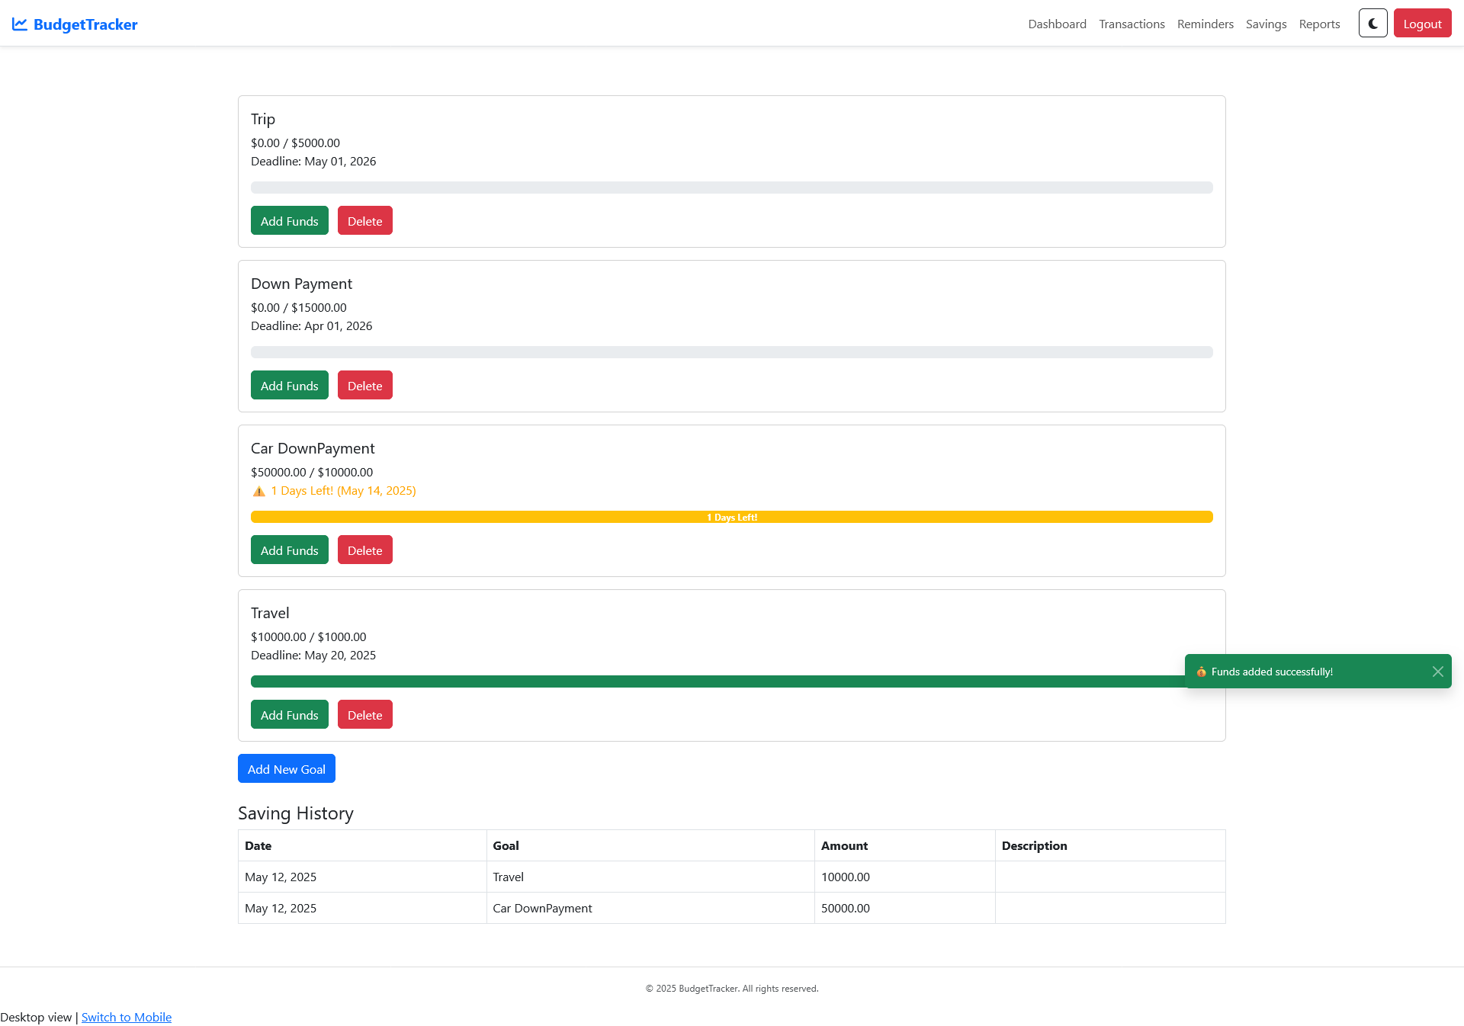Click the yellow Car DownPayment progress bar

(731, 517)
